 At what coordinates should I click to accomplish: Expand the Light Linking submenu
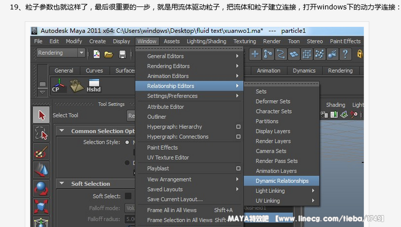click(x=282, y=191)
